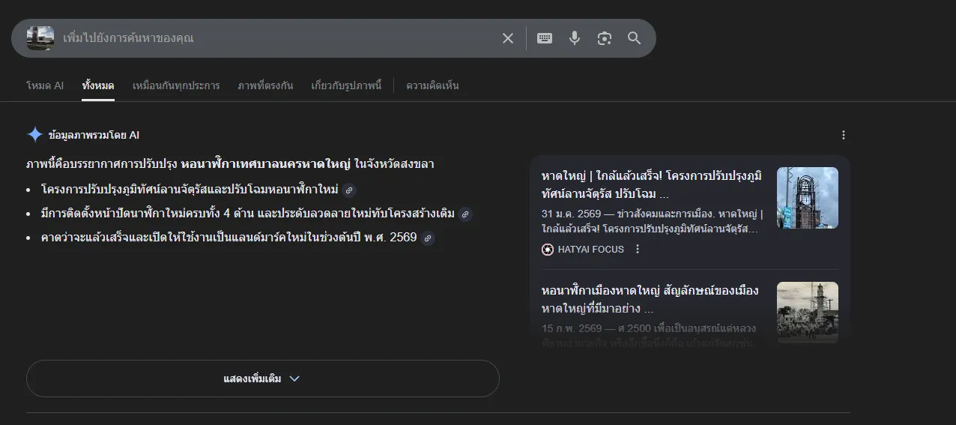Open source link icon after second bullet
Viewport: 956px width, 425px height.
[x=465, y=214]
